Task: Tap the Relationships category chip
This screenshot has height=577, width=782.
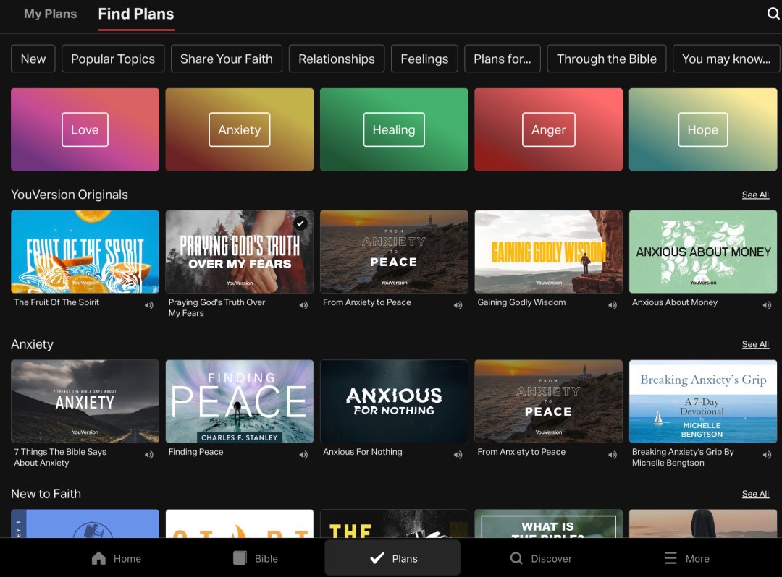Action: tap(337, 59)
